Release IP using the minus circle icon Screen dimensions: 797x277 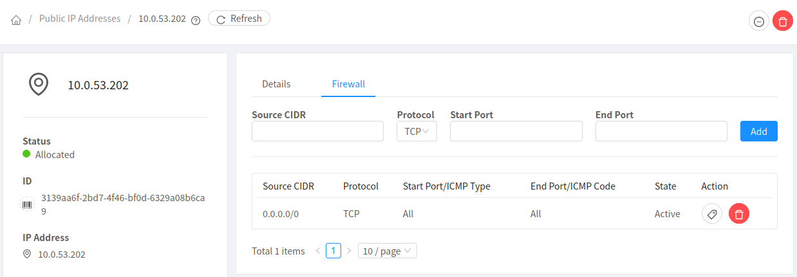point(759,21)
